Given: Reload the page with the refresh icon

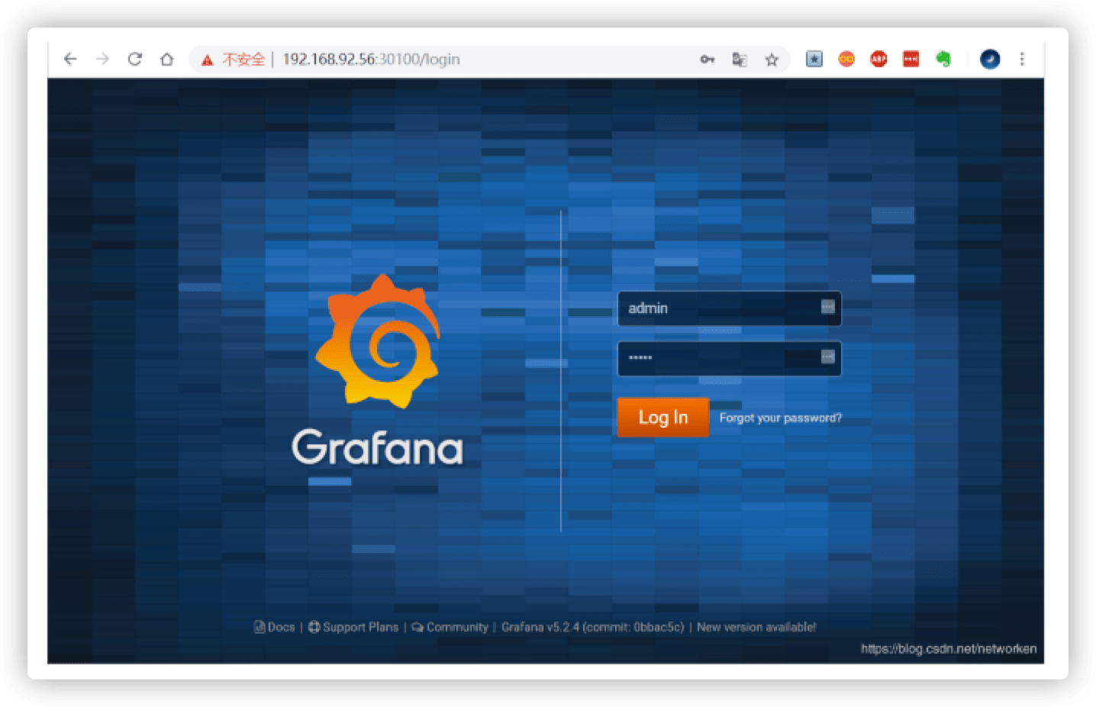Looking at the screenshot, I should coord(135,59).
